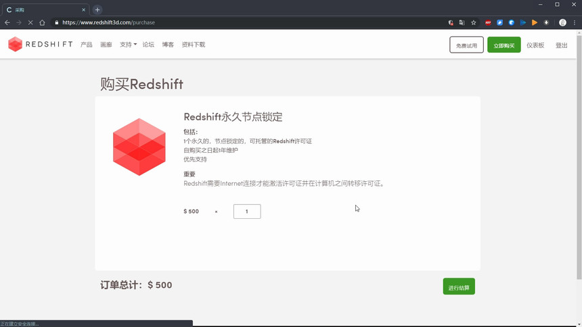Click the Internet连接 license requirement sentence

(284, 184)
